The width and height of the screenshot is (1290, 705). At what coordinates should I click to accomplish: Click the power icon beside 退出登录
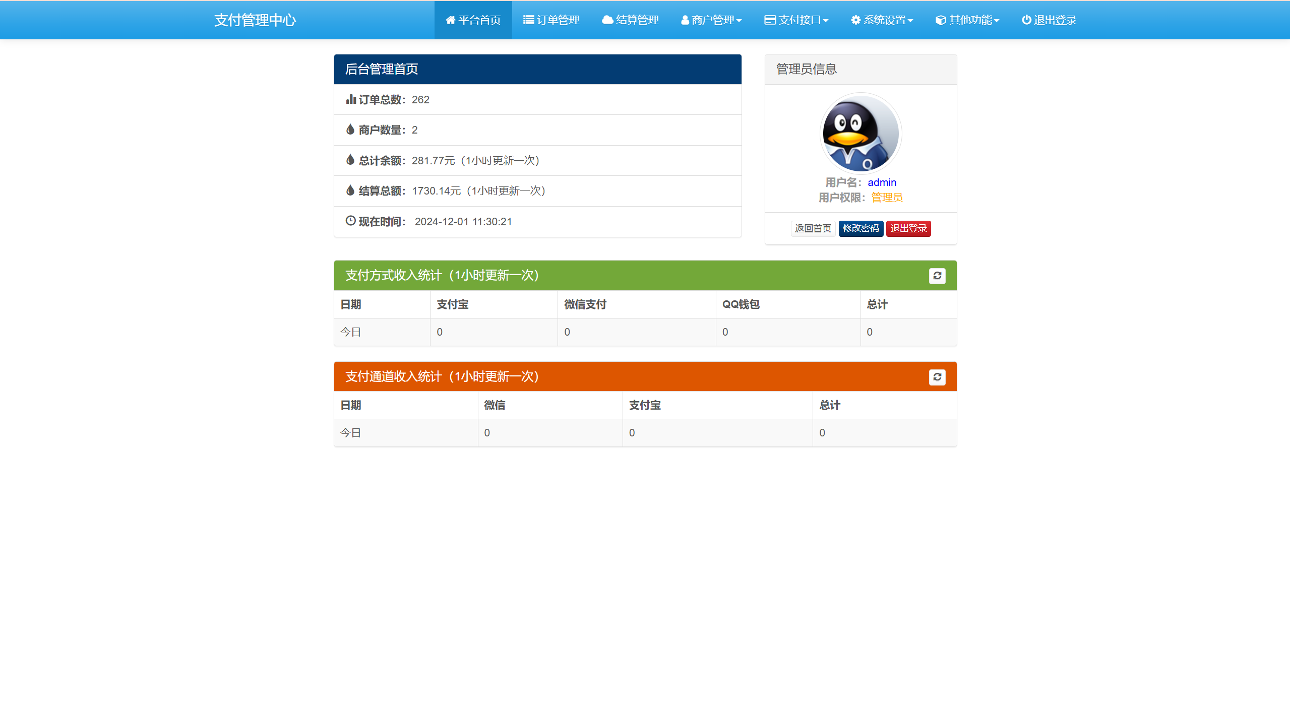click(1026, 20)
